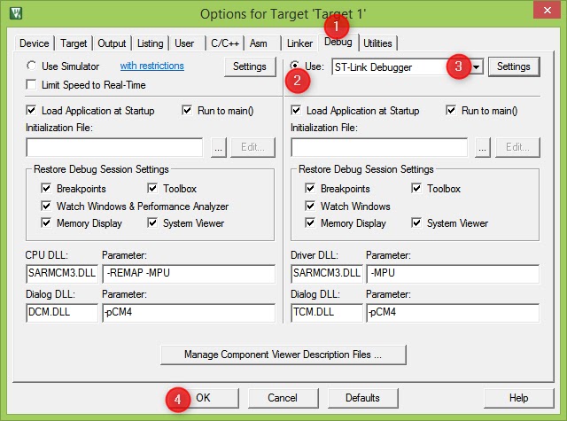The image size is (567, 421).
Task: Open the Asm tab
Action: (x=258, y=43)
